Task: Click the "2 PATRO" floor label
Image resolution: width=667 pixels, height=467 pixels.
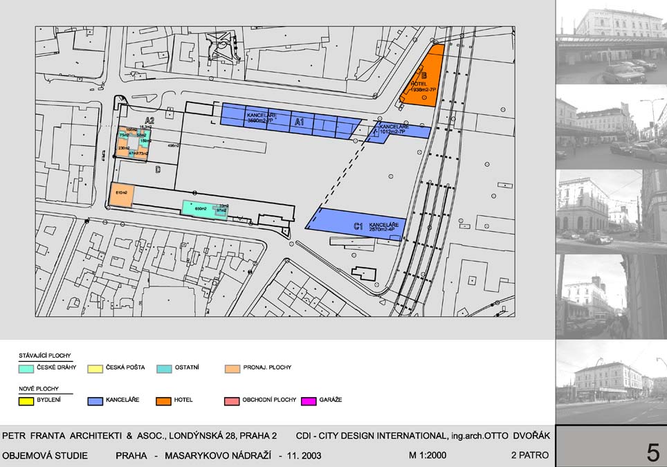Action: click(529, 457)
